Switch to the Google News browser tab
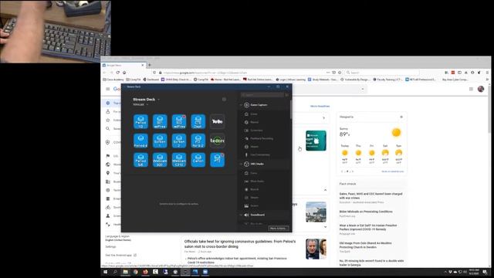This screenshot has width=494, height=278. [x=123, y=65]
